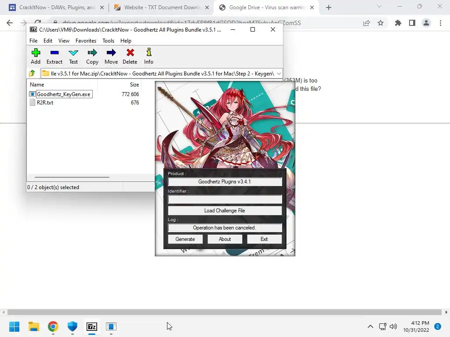Image resolution: width=450 pixels, height=337 pixels.
Task: Click the keygen app taskbar icon
Action: [111, 326]
